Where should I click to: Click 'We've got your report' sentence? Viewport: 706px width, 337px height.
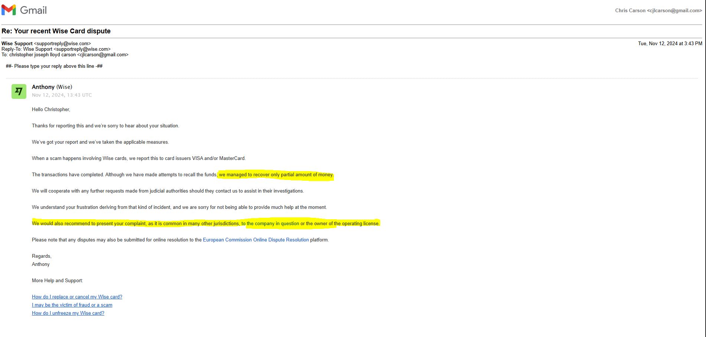[100, 142]
